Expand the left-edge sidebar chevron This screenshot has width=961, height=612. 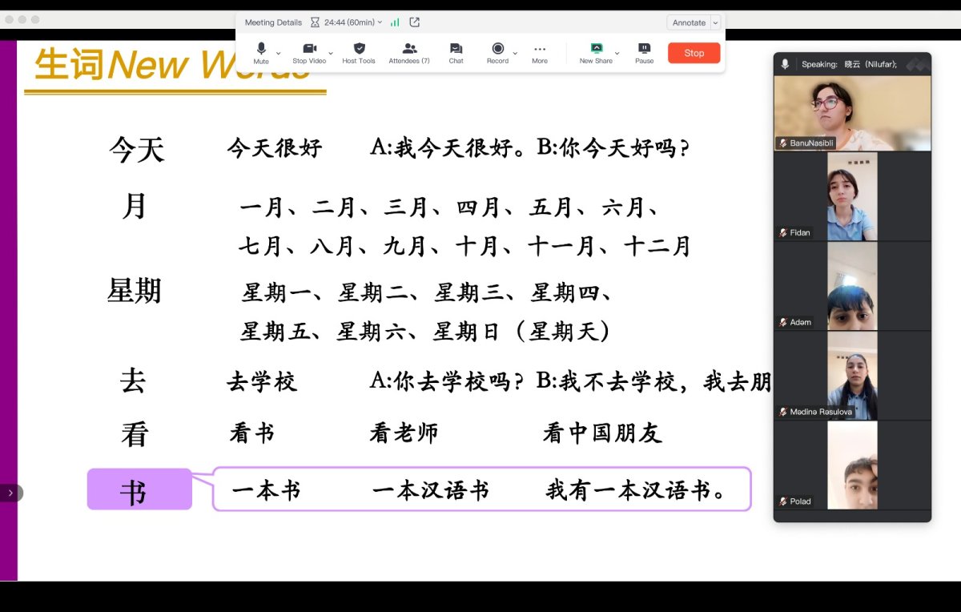click(x=10, y=493)
